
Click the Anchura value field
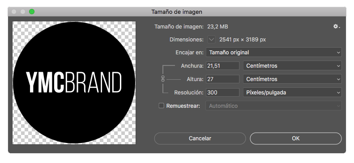[222, 66]
